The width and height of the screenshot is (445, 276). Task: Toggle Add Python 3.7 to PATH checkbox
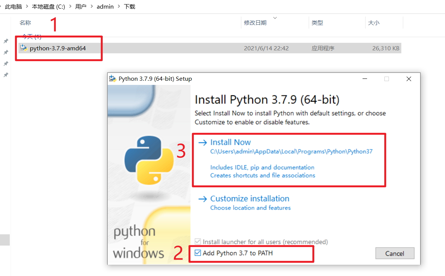[x=198, y=253]
